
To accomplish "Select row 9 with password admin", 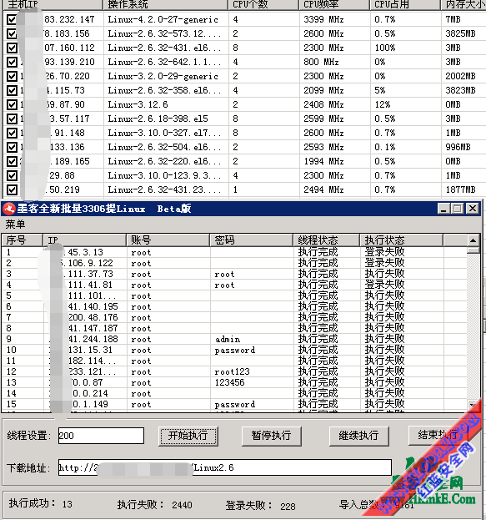I will pos(234,339).
